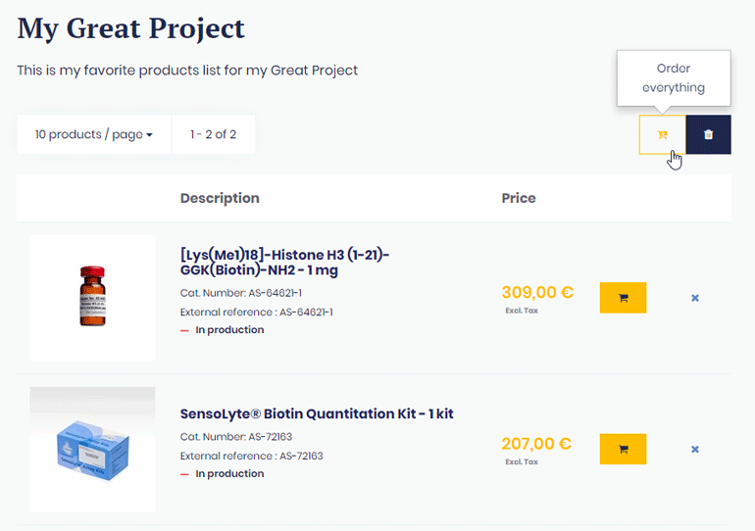Open the 10 products / page dropdown
Screen dimensions: 755x531
94,134
